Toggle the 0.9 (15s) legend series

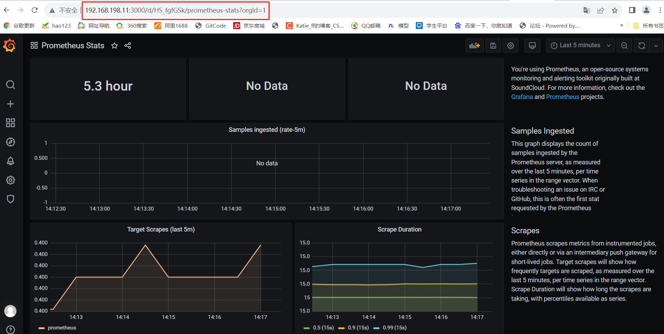point(358,328)
